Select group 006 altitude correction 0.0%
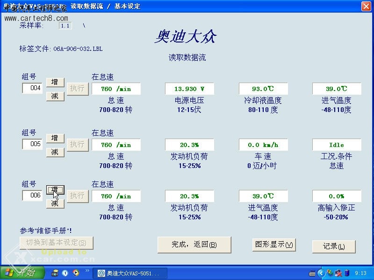The image size is (374, 280). [x=337, y=196]
